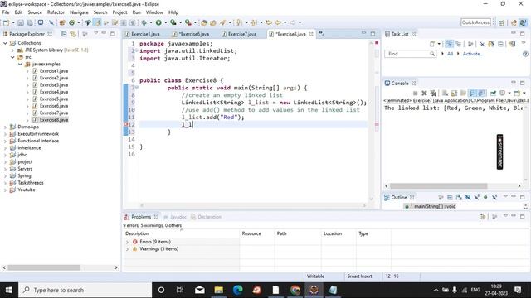
Task: Click the Java perspective icon at far right
Action: [524, 22]
